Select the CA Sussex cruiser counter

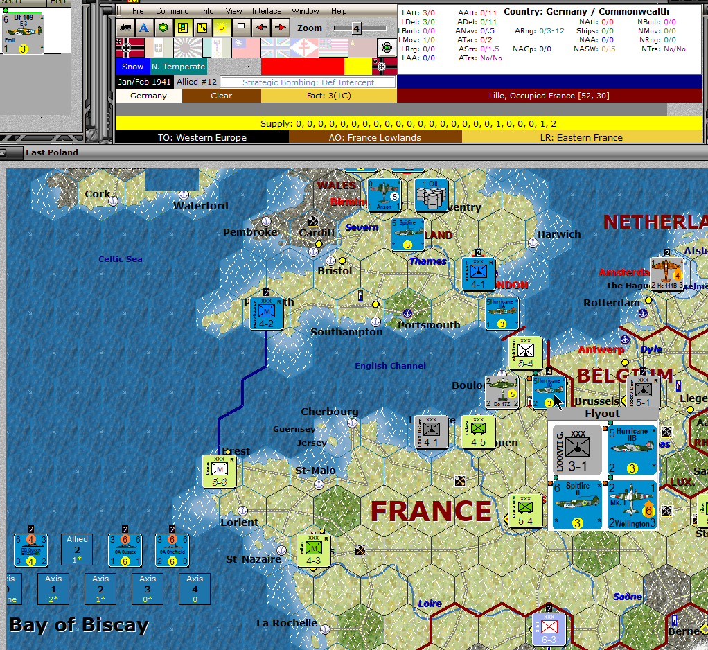coord(125,551)
